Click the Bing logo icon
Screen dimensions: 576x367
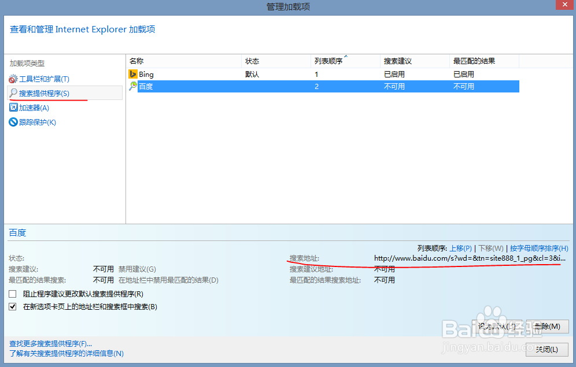pos(132,74)
